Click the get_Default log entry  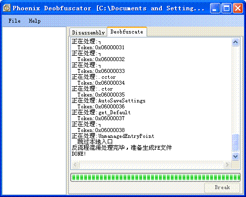click(101, 112)
